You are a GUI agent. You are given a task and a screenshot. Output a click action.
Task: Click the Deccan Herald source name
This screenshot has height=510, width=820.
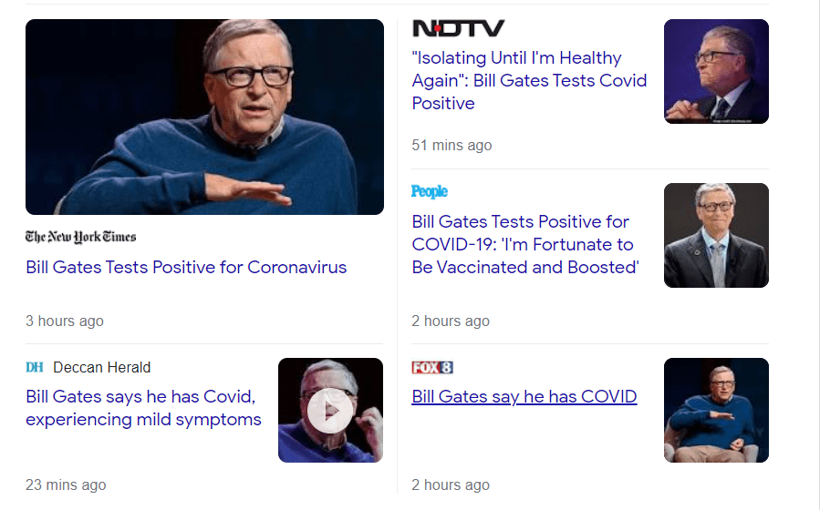click(x=102, y=367)
